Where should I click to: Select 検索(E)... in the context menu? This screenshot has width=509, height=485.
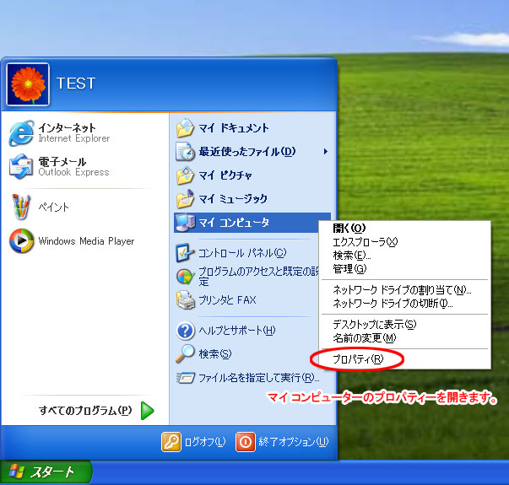click(352, 256)
